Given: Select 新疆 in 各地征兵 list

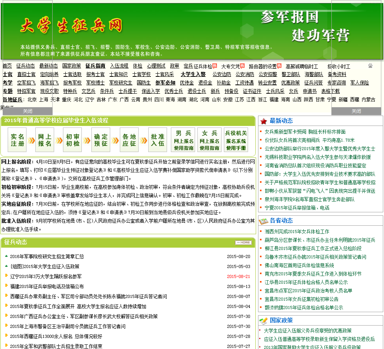Looking at the screenshot, I should click(x=343, y=99).
